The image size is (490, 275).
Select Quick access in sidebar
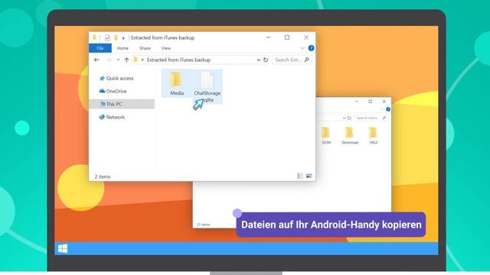116,78
